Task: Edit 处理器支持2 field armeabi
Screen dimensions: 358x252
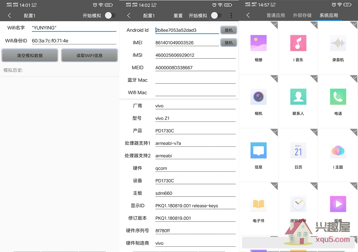Action: point(195,156)
